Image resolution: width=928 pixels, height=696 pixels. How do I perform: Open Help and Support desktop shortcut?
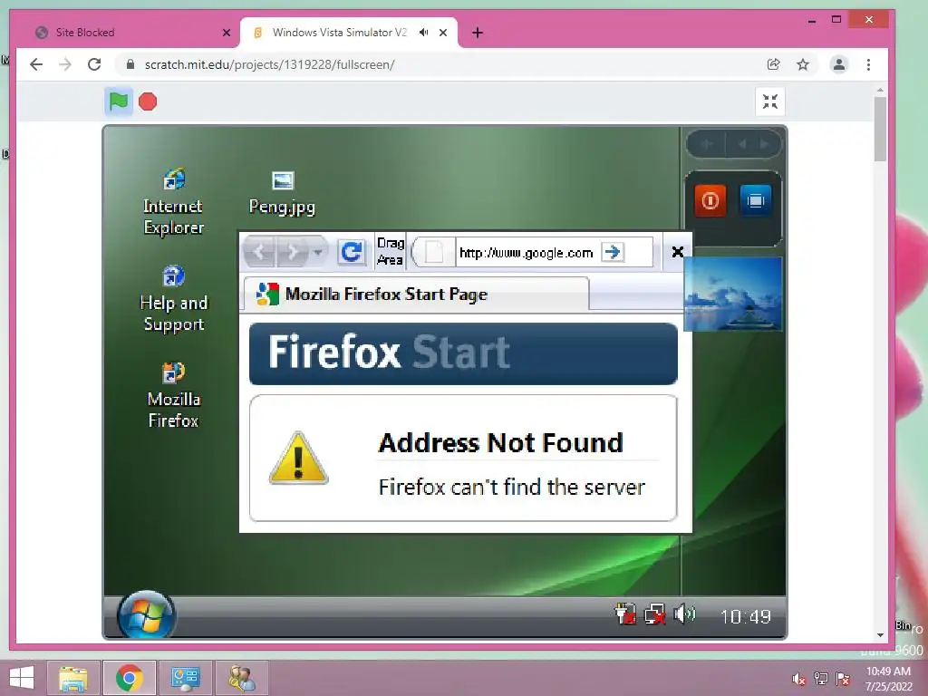pos(174,299)
